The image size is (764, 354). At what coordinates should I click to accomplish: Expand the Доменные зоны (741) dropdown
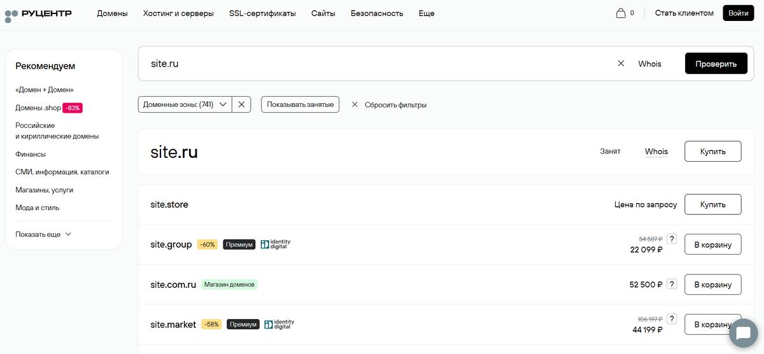[185, 104]
